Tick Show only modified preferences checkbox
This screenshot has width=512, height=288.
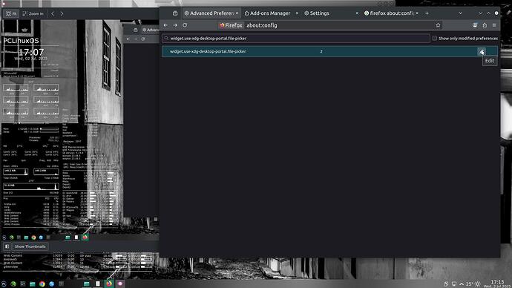click(435, 38)
